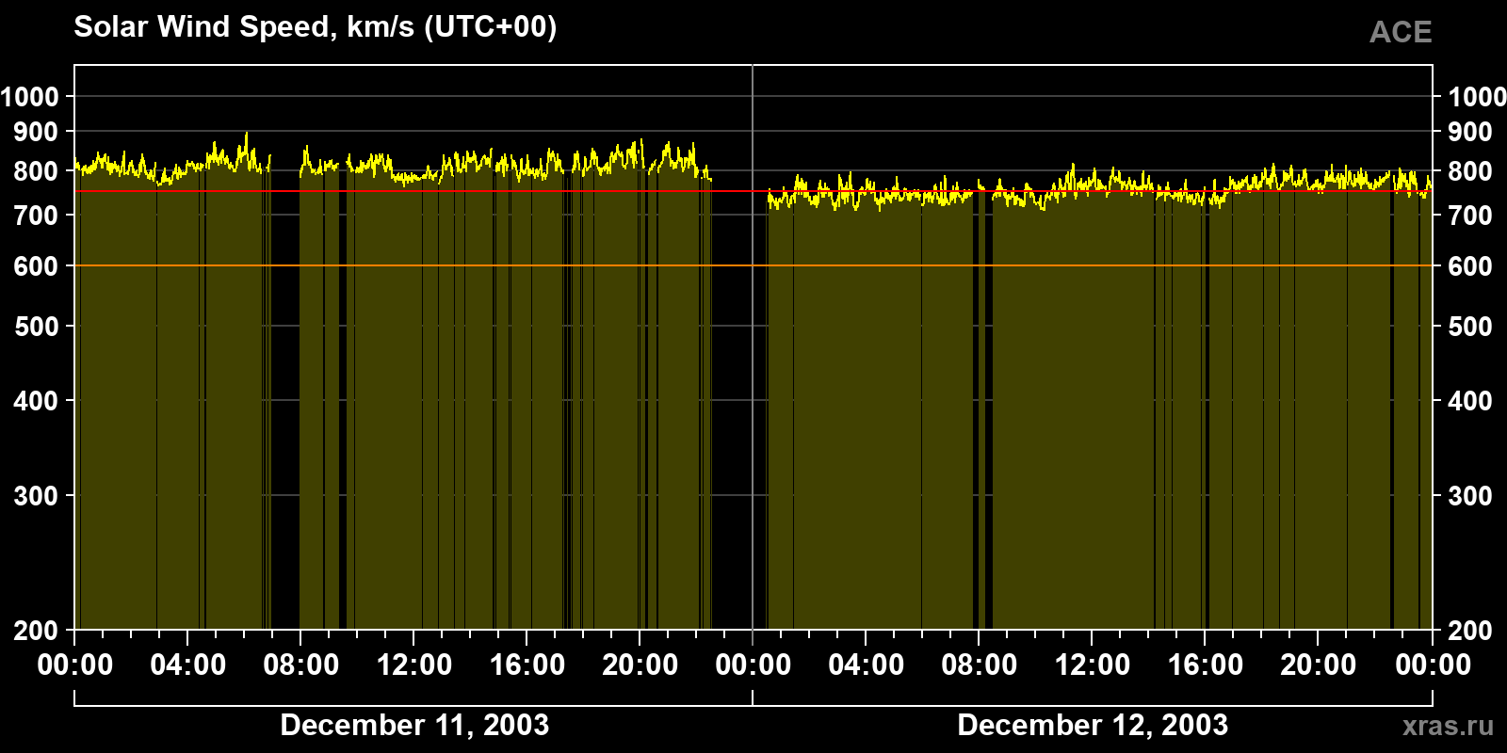Screen dimensions: 1507x753
Task: Click the ACE spacecraft source label
Action: point(1401,32)
